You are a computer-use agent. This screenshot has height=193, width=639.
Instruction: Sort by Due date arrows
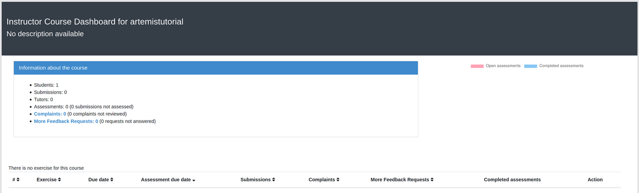[x=112, y=180]
